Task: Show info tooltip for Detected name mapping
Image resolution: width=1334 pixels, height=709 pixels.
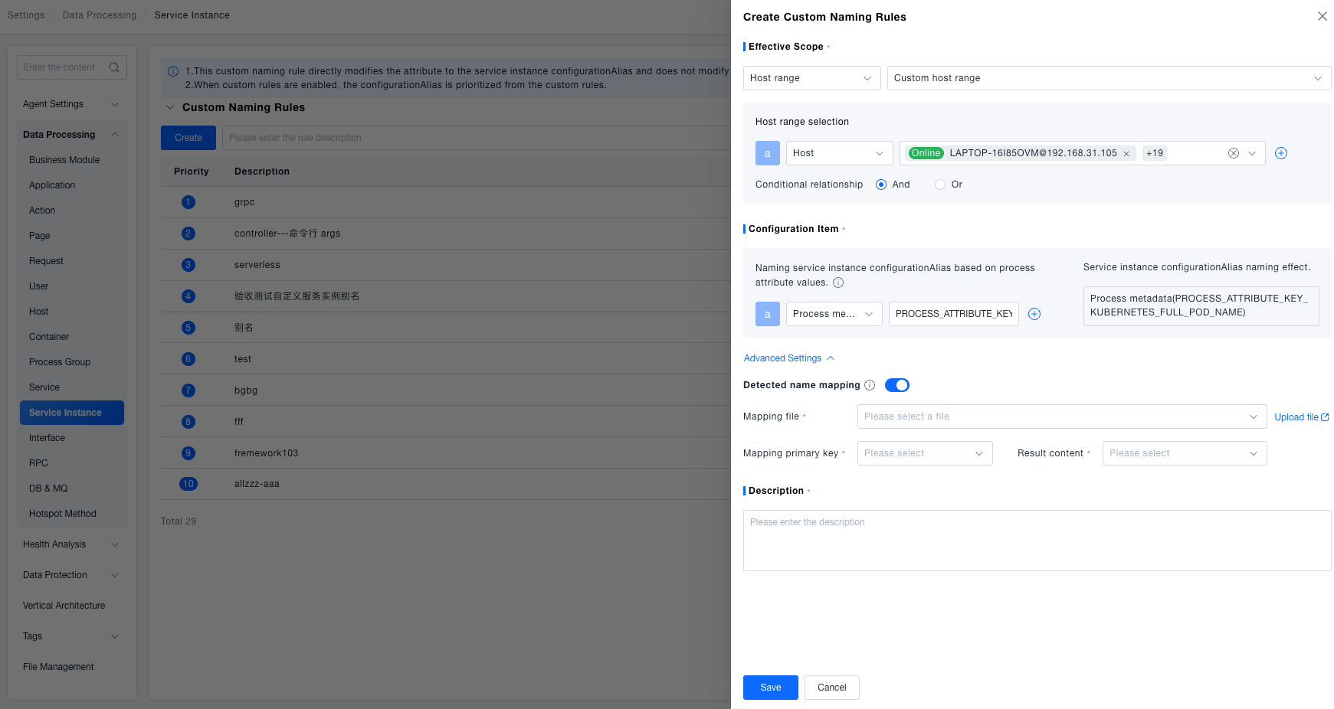Action: coord(870,385)
